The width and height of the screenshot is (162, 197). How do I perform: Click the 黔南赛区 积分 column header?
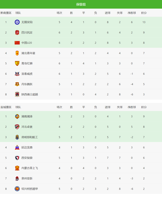[144, 13]
